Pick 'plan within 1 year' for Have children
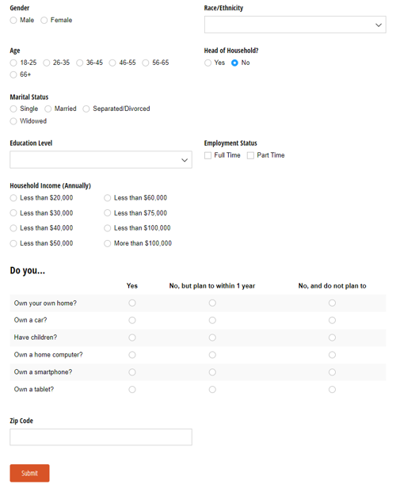 point(212,338)
